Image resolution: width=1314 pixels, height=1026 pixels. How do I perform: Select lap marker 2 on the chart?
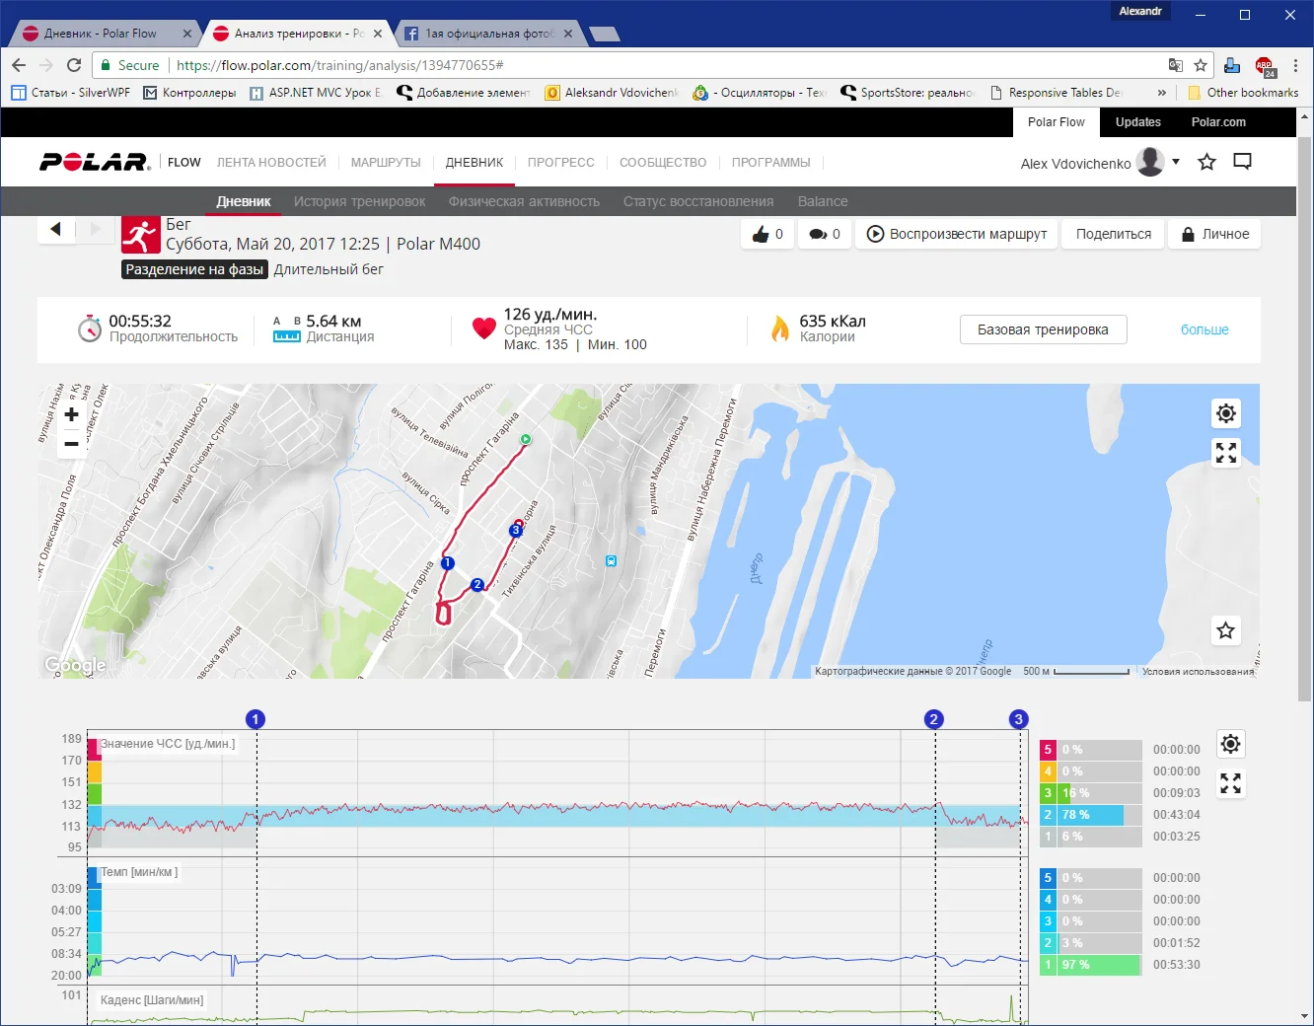(x=933, y=719)
